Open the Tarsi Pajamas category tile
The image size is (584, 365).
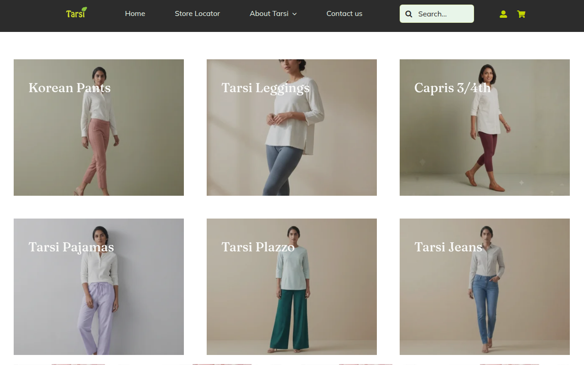(99, 287)
